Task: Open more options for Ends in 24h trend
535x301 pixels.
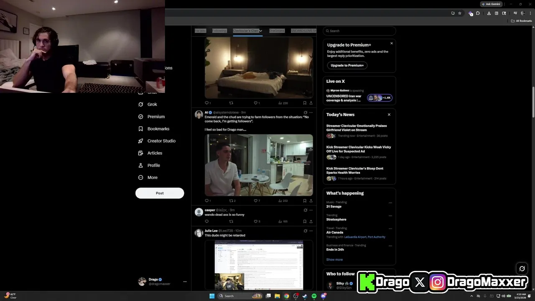Action: pos(390,246)
